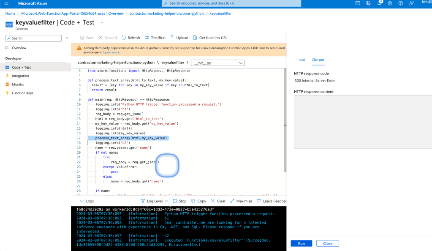Click the keyvaluefilter function icon beside title
Image resolution: width=432 pixels, height=251 pixels.
pos(9,25)
